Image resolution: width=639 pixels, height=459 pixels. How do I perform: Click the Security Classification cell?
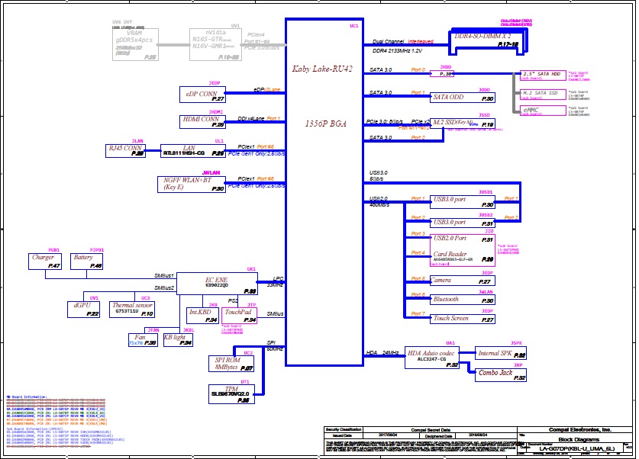coord(344,430)
